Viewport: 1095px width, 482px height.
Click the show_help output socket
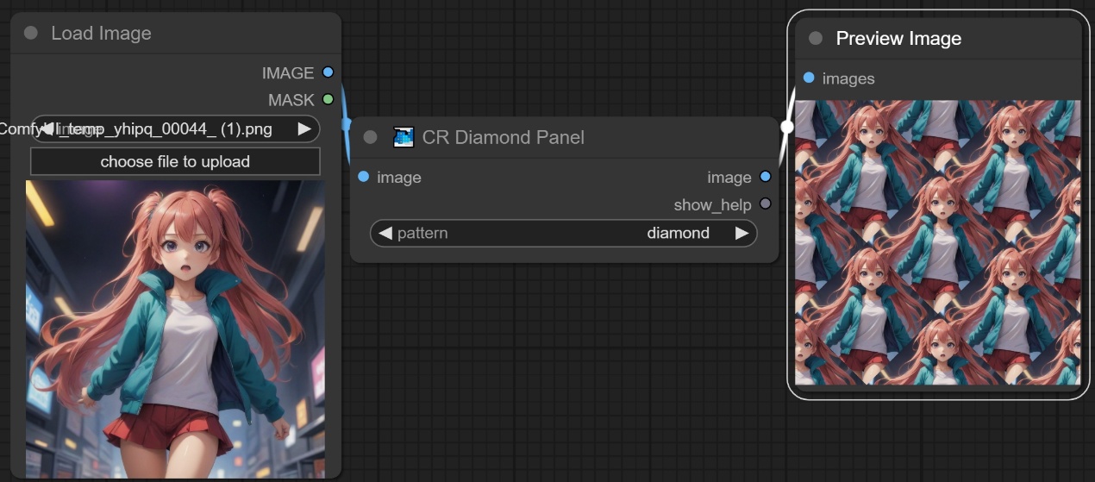765,204
